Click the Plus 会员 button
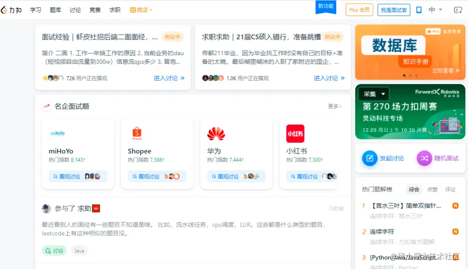468x269 pixels. [x=359, y=9]
